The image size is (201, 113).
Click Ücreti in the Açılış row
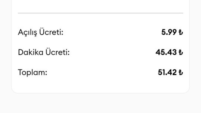click(x=51, y=31)
